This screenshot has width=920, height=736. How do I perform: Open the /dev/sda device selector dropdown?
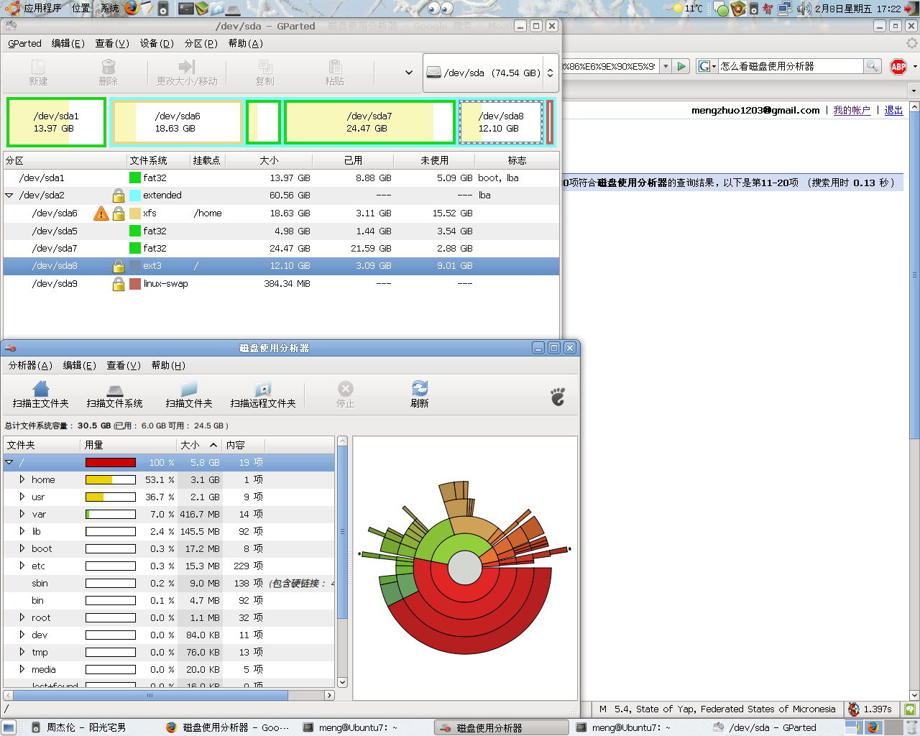[x=490, y=73]
